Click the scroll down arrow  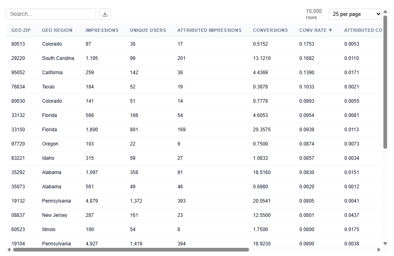click(385, 243)
